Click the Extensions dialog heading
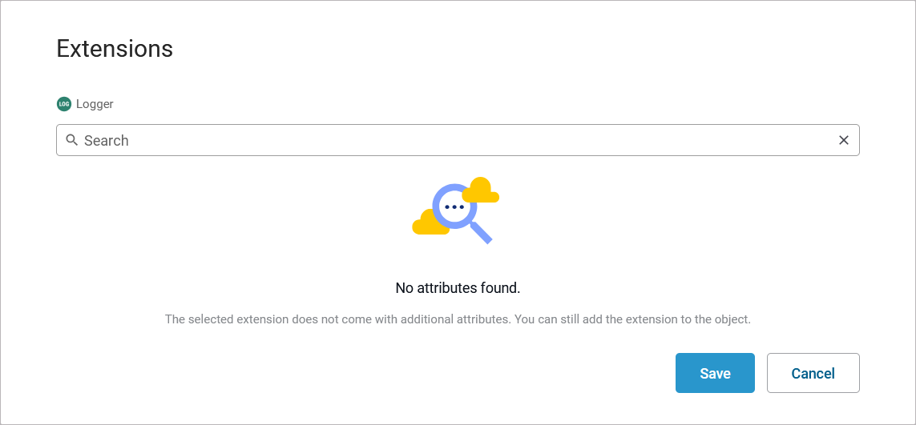916x425 pixels. tap(115, 49)
